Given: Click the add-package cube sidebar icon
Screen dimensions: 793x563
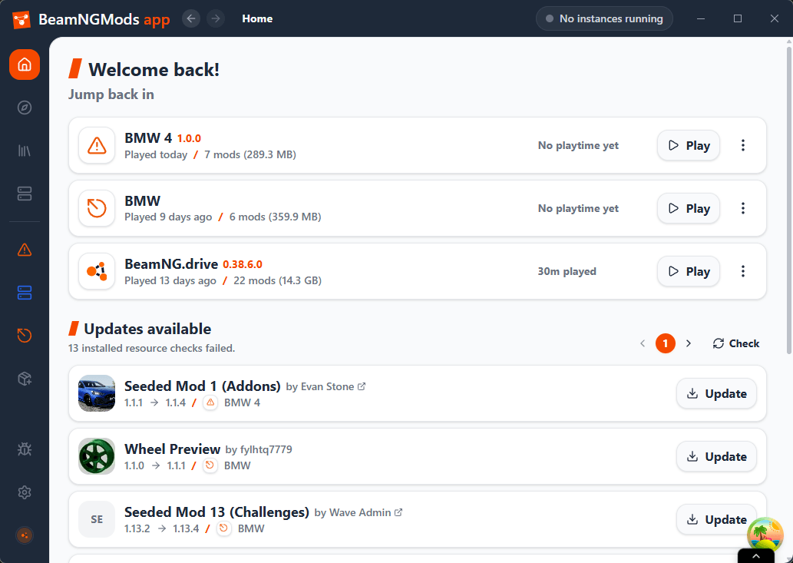Looking at the screenshot, I should pos(25,379).
